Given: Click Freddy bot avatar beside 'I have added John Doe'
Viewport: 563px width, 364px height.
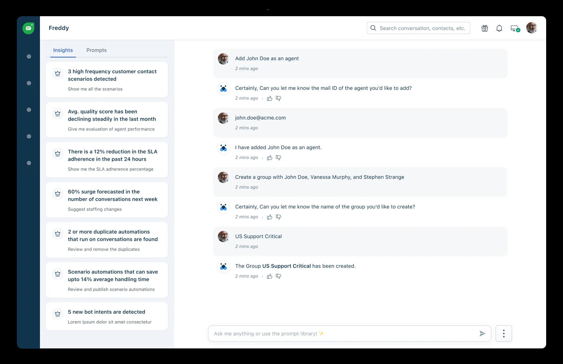Looking at the screenshot, I should (x=223, y=148).
